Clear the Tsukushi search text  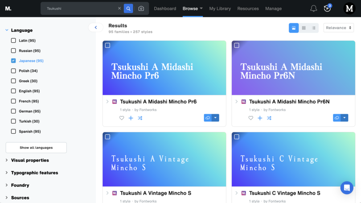click(x=119, y=8)
